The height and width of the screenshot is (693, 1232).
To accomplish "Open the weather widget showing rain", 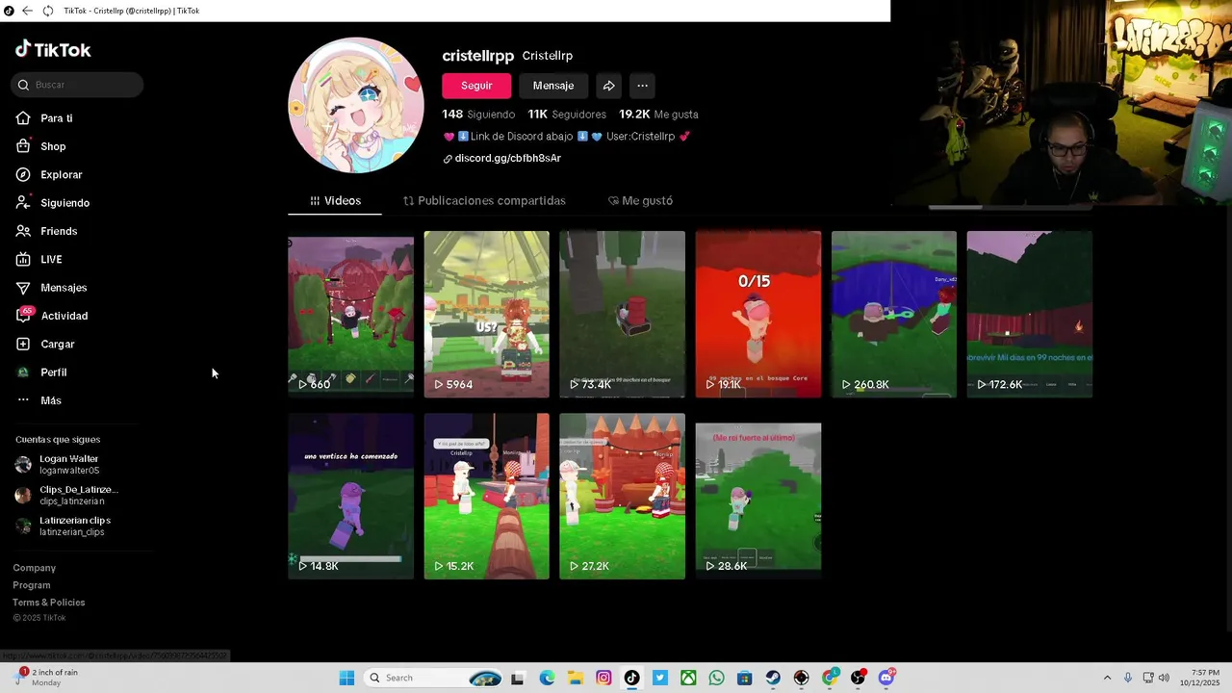I will coord(46,678).
